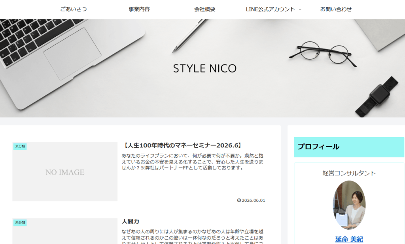
Task: Click the 人間力 excerpt starting なぜあの人の周り
Action: (193, 237)
